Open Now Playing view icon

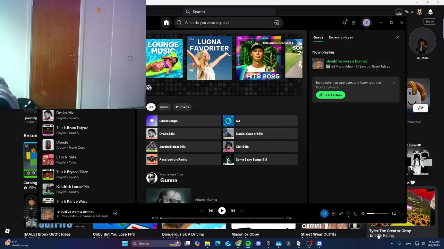334,213
